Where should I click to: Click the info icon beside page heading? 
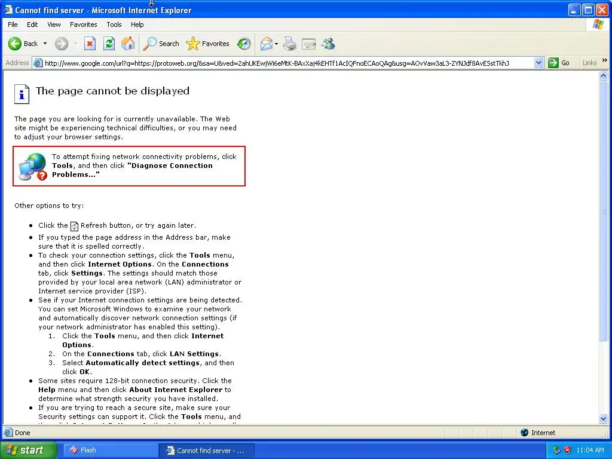22,94
